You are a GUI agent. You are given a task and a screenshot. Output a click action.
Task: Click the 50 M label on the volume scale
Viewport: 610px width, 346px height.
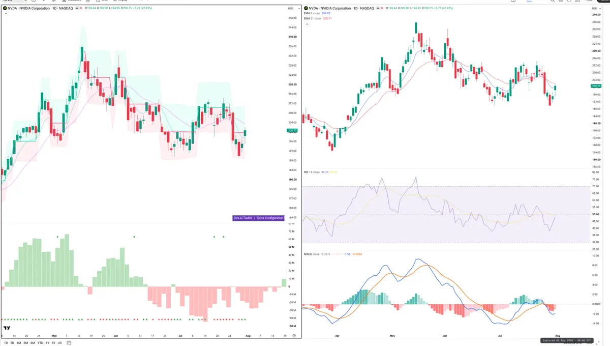click(x=292, y=247)
